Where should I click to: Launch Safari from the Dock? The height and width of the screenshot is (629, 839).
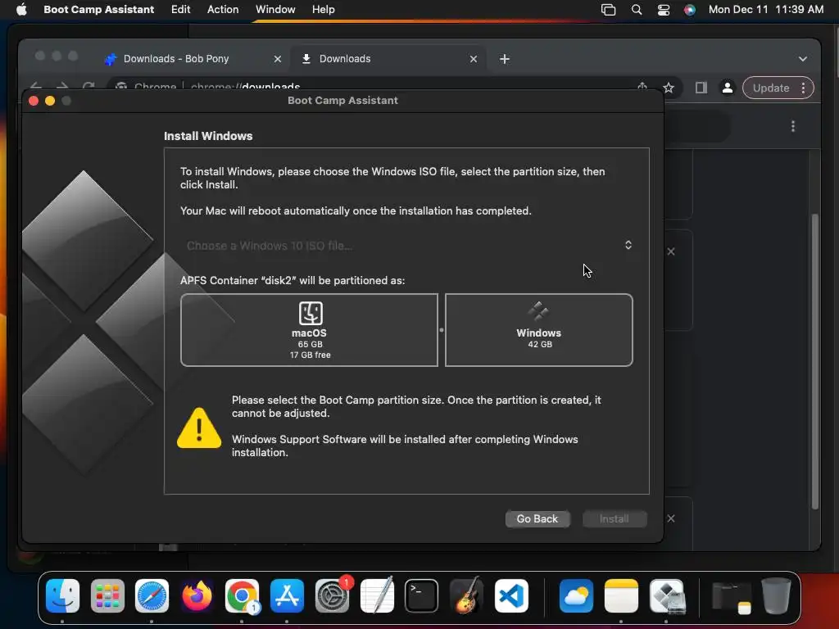[152, 595]
